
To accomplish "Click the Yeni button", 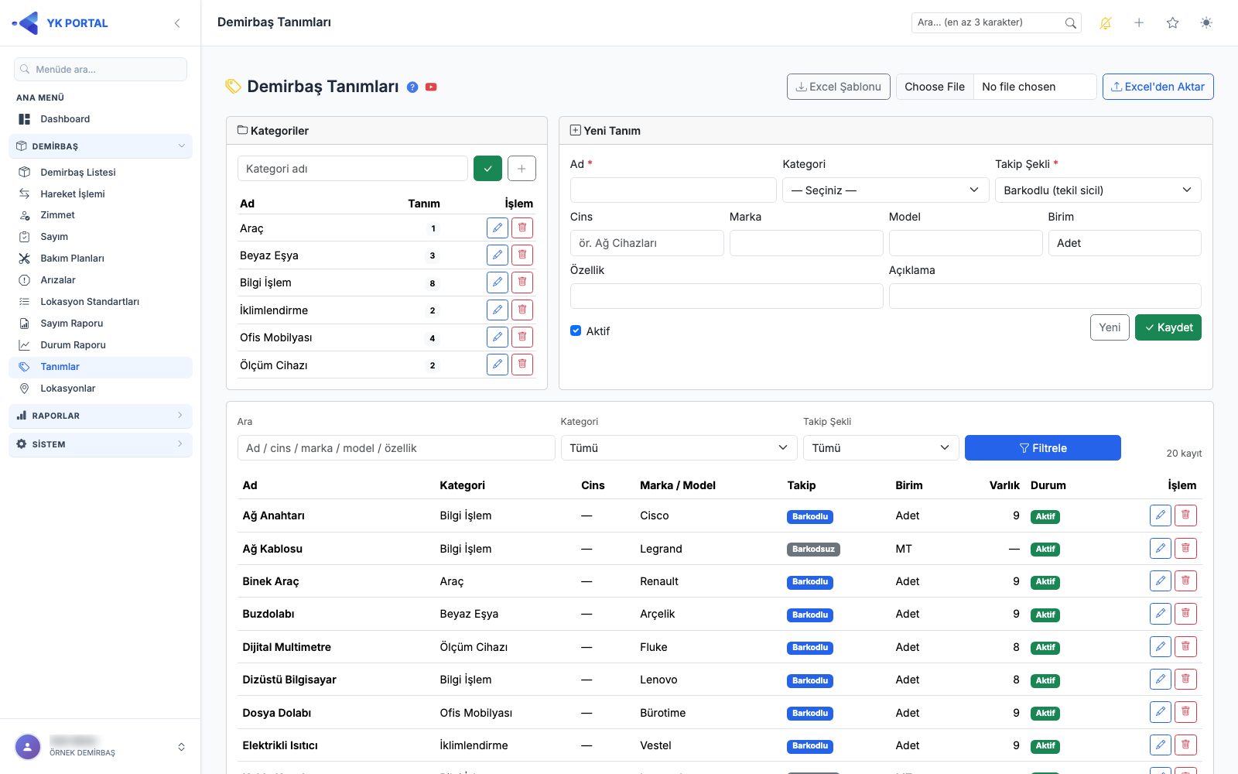I will click(1110, 327).
